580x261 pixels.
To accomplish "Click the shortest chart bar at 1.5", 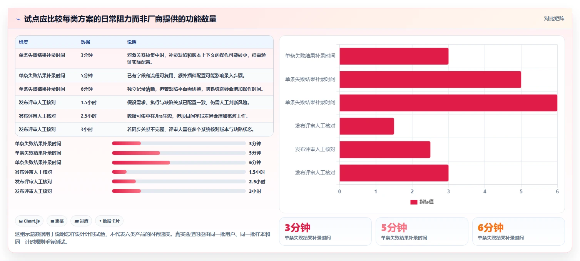I will (367, 126).
